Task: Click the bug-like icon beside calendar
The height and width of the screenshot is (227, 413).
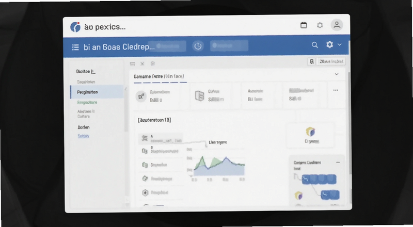Action: [x=320, y=25]
